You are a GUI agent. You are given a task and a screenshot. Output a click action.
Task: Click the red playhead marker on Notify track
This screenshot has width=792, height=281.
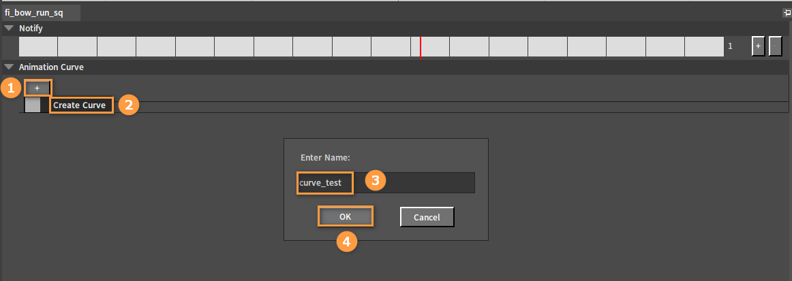421,46
